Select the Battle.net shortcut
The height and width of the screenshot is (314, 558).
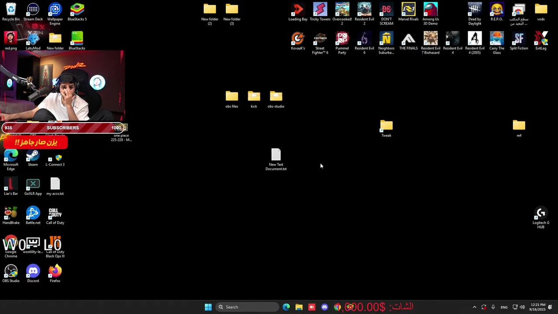pyautogui.click(x=33, y=215)
